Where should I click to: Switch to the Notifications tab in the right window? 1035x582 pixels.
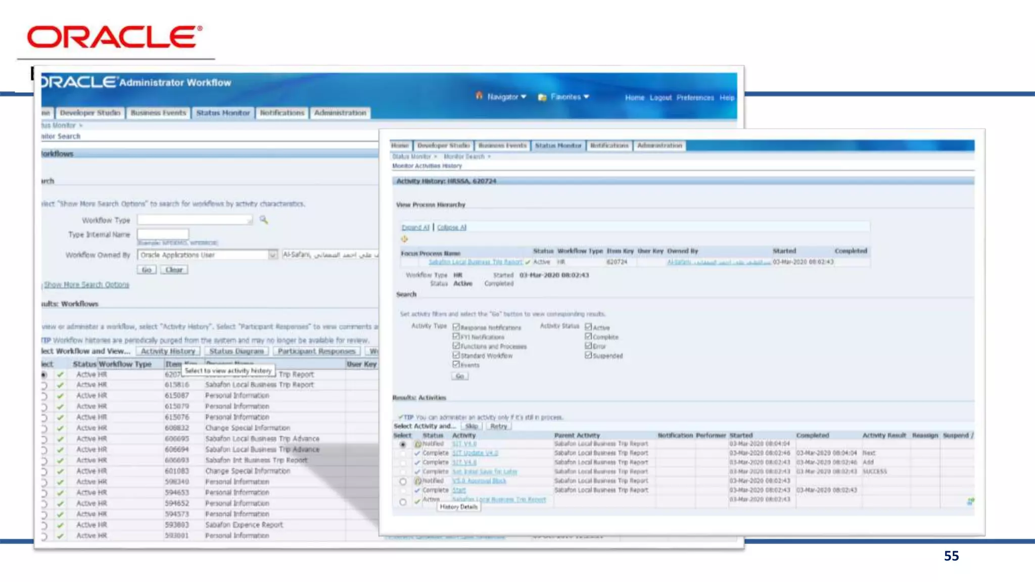(609, 145)
